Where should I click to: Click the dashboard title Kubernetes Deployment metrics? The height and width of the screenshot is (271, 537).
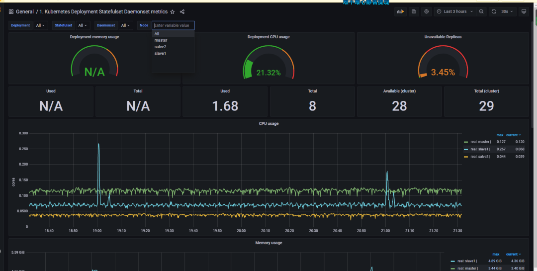[103, 11]
